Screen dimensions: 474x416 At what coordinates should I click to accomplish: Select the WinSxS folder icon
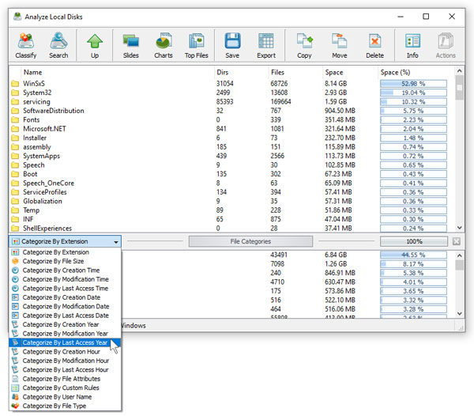coord(15,84)
